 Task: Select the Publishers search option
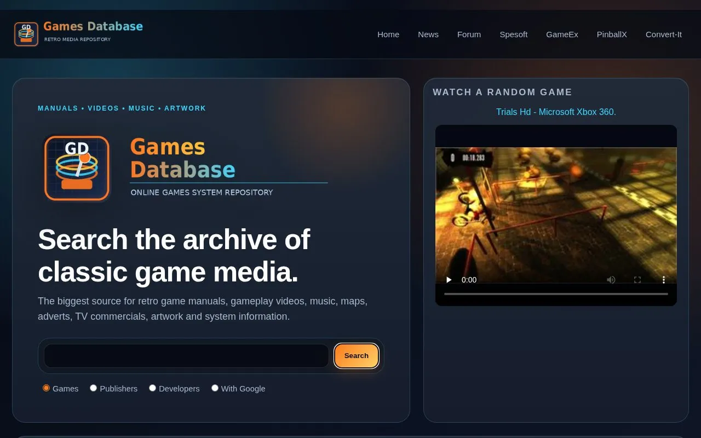point(94,388)
